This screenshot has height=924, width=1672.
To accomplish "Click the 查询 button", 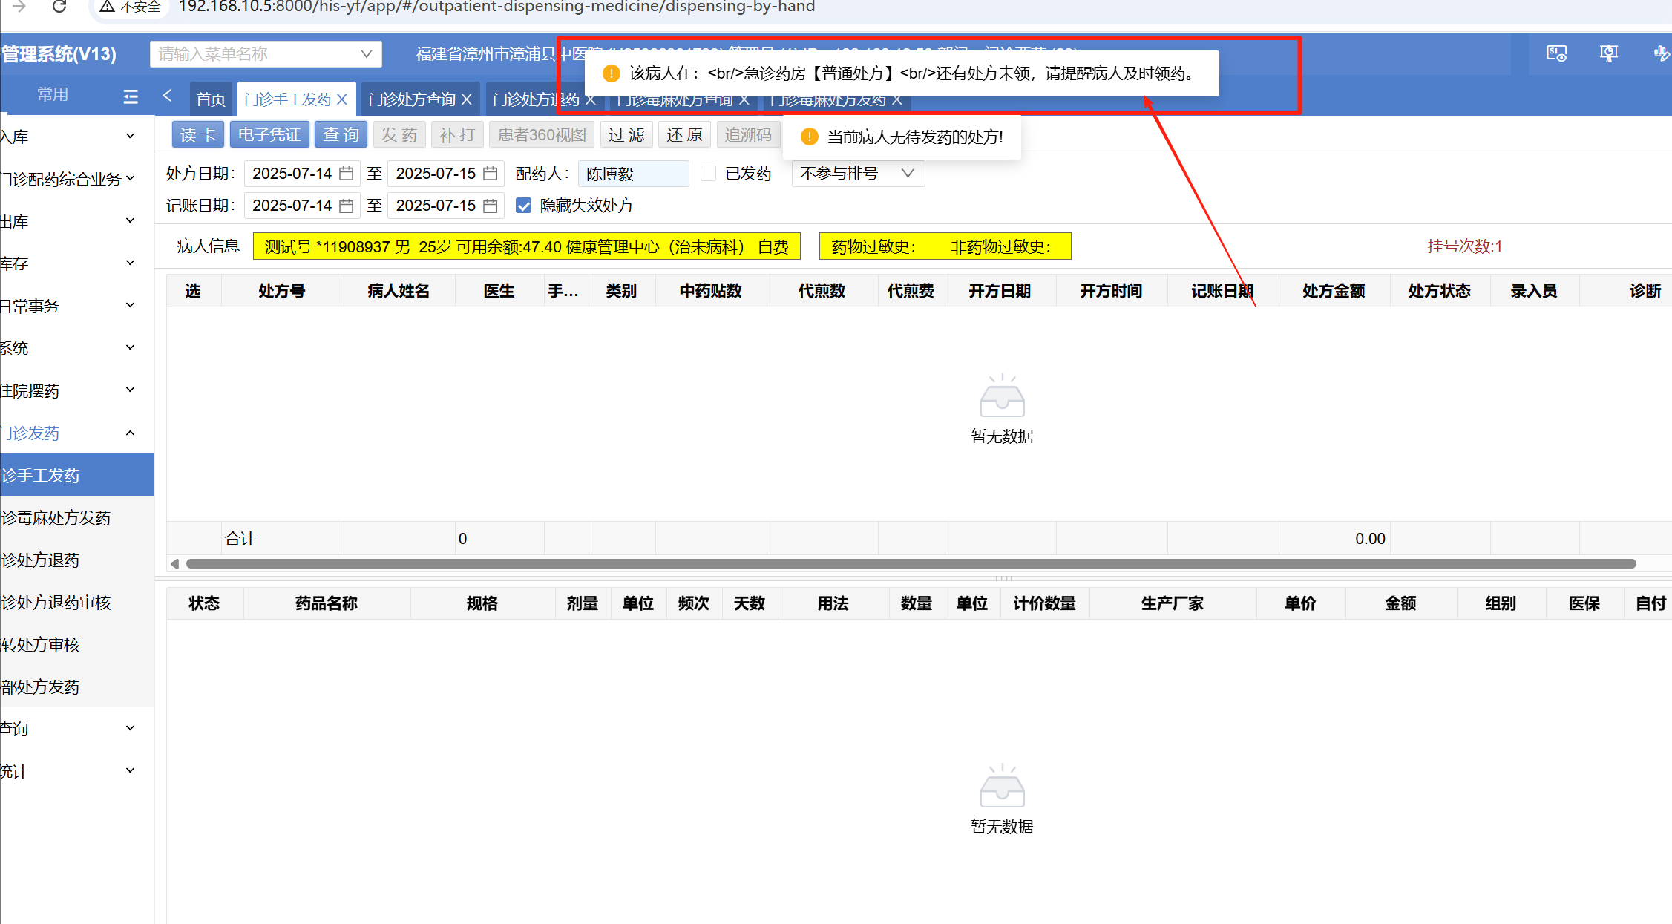I will click(341, 135).
